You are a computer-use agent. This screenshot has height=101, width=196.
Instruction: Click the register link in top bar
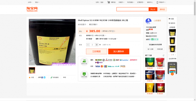[97, 2]
